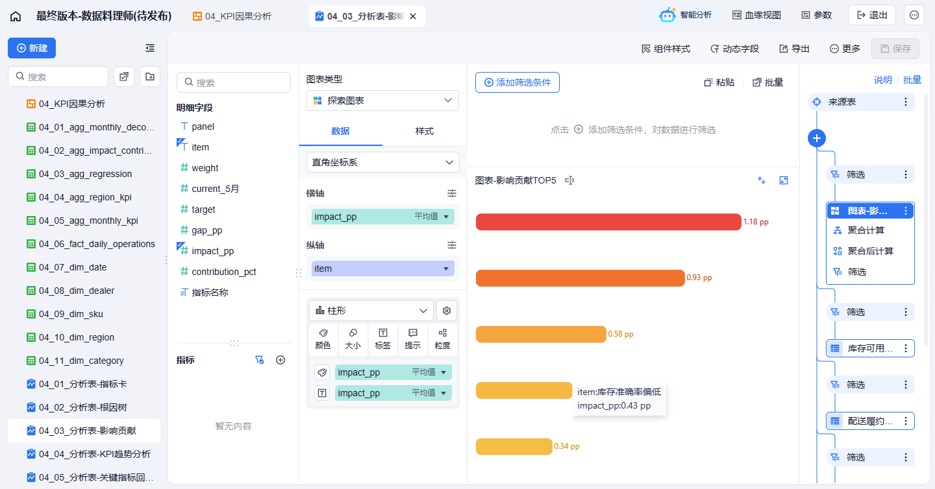Switch to the 数据 tab

tap(340, 131)
